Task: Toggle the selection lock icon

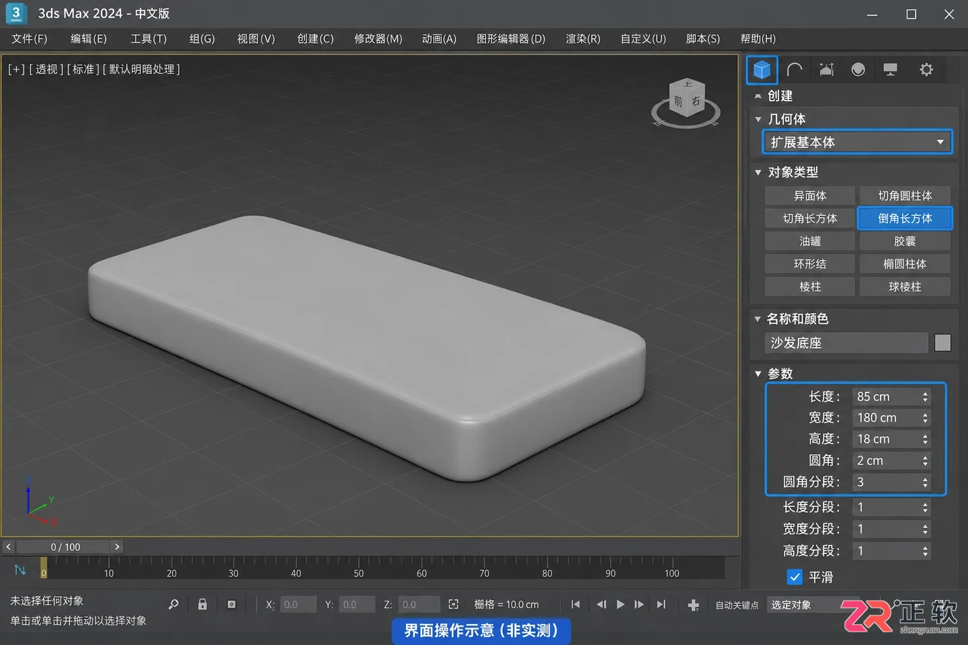Action: [202, 605]
